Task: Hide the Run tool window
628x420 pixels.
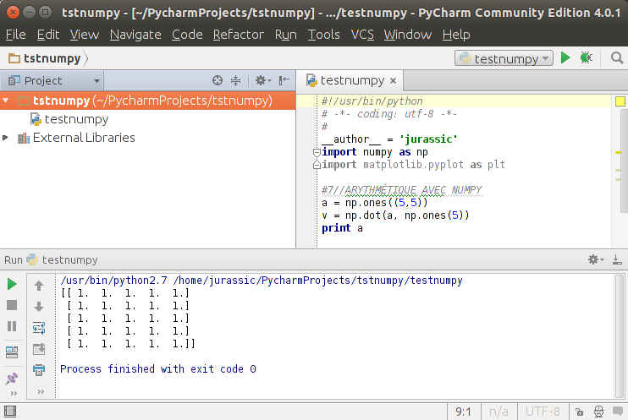Action: [617, 259]
